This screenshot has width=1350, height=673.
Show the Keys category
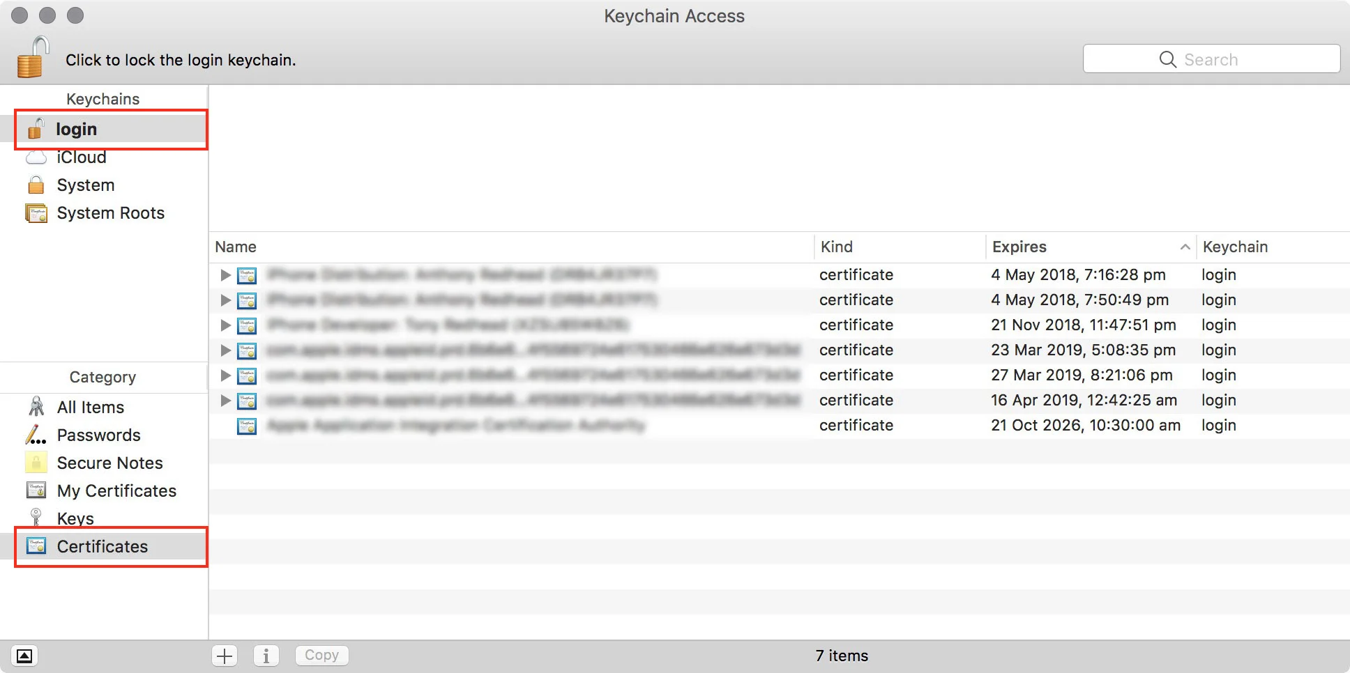pos(105,519)
